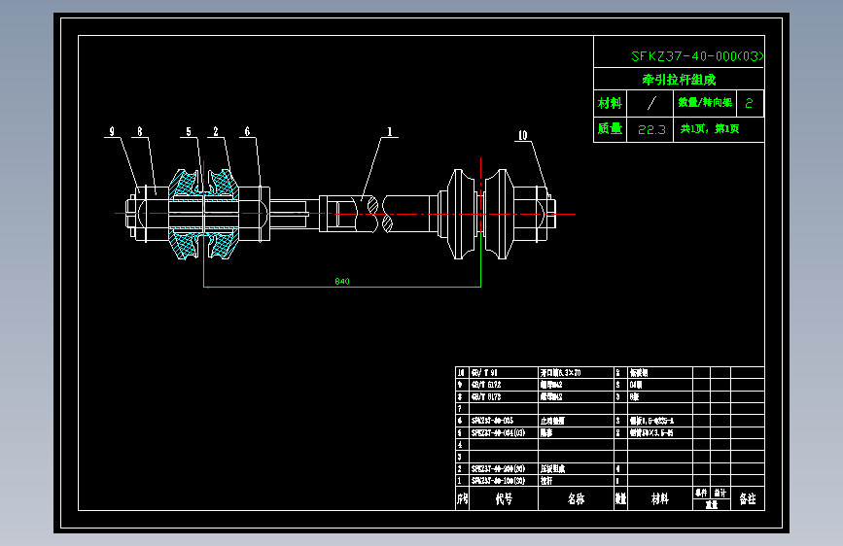Click the drawing number SFKZ37-40-000(03)

(x=697, y=56)
